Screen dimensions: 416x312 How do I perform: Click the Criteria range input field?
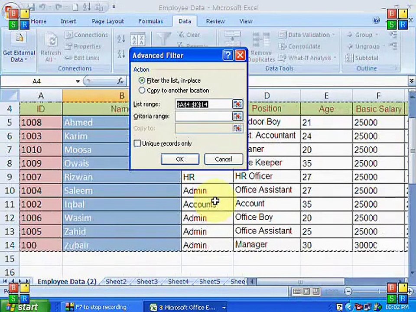204,116
